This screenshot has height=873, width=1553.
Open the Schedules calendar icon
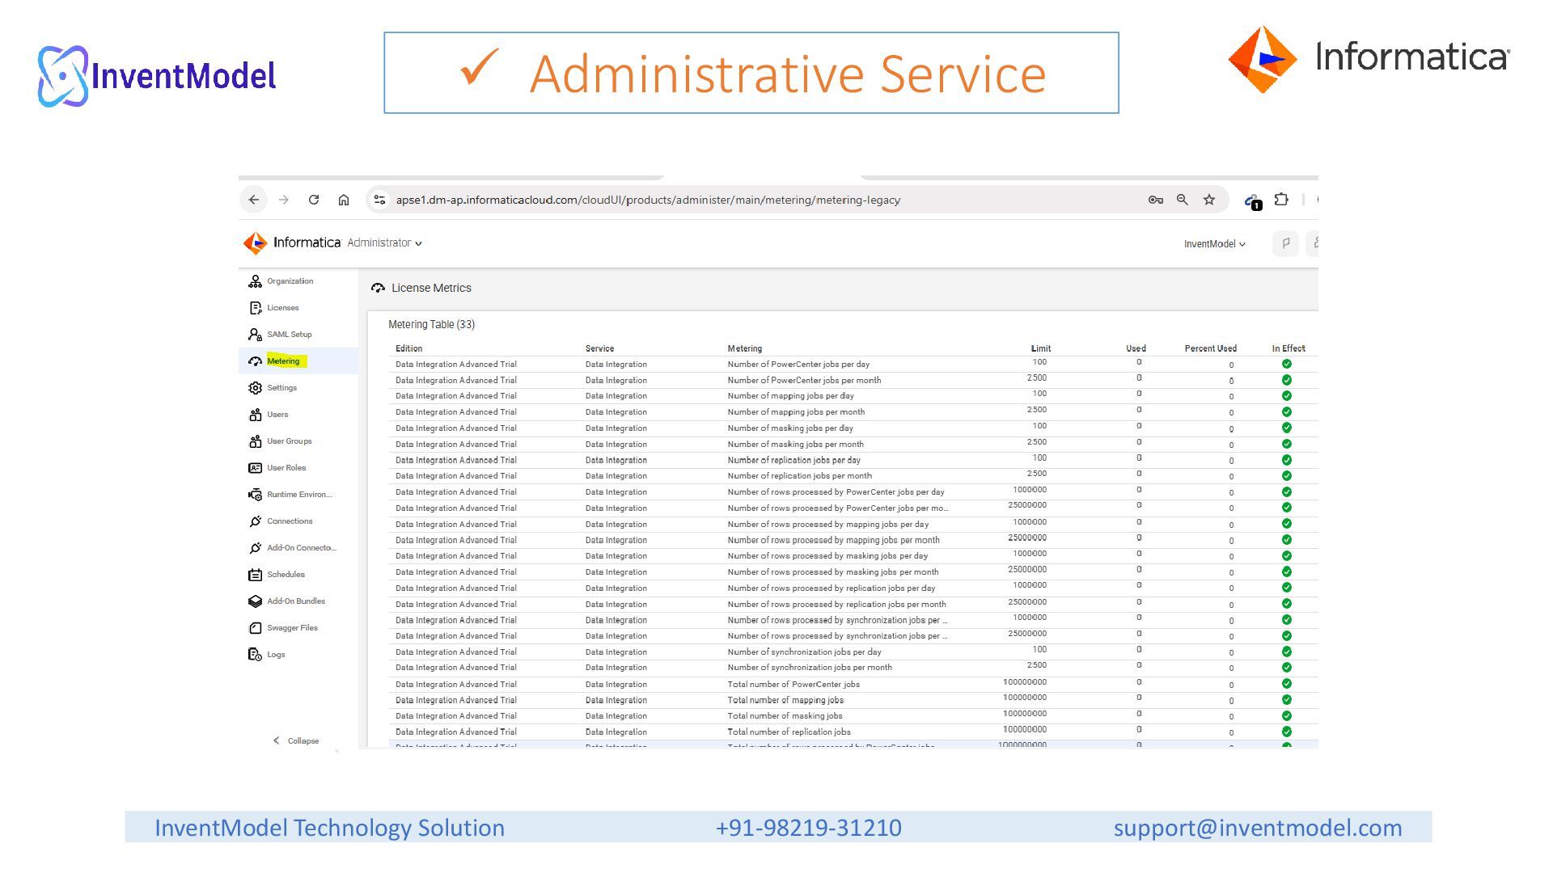coord(255,575)
